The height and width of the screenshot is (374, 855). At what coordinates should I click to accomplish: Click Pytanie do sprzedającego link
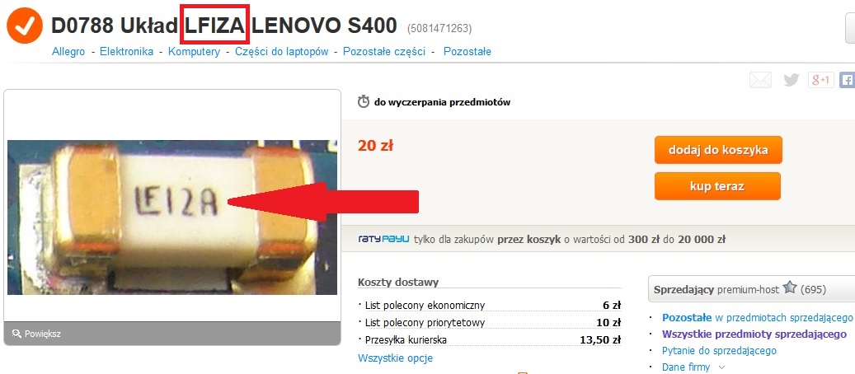pyautogui.click(x=719, y=351)
